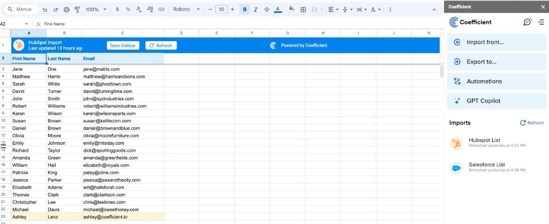Refresh the Imports list
This screenshot has height=224, width=549.
point(532,123)
